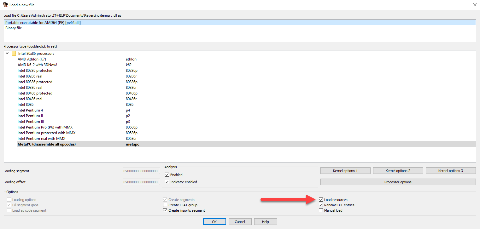Viewport: 480px width, 229px height.
Task: Uncheck Rename DLL entries option
Action: [321, 205]
